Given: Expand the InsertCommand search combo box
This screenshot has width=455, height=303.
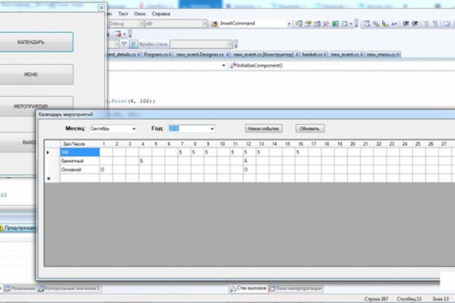Looking at the screenshot, I should point(289,24).
